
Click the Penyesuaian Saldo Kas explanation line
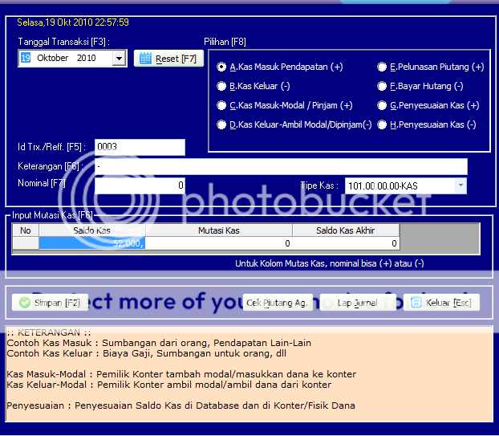click(181, 405)
